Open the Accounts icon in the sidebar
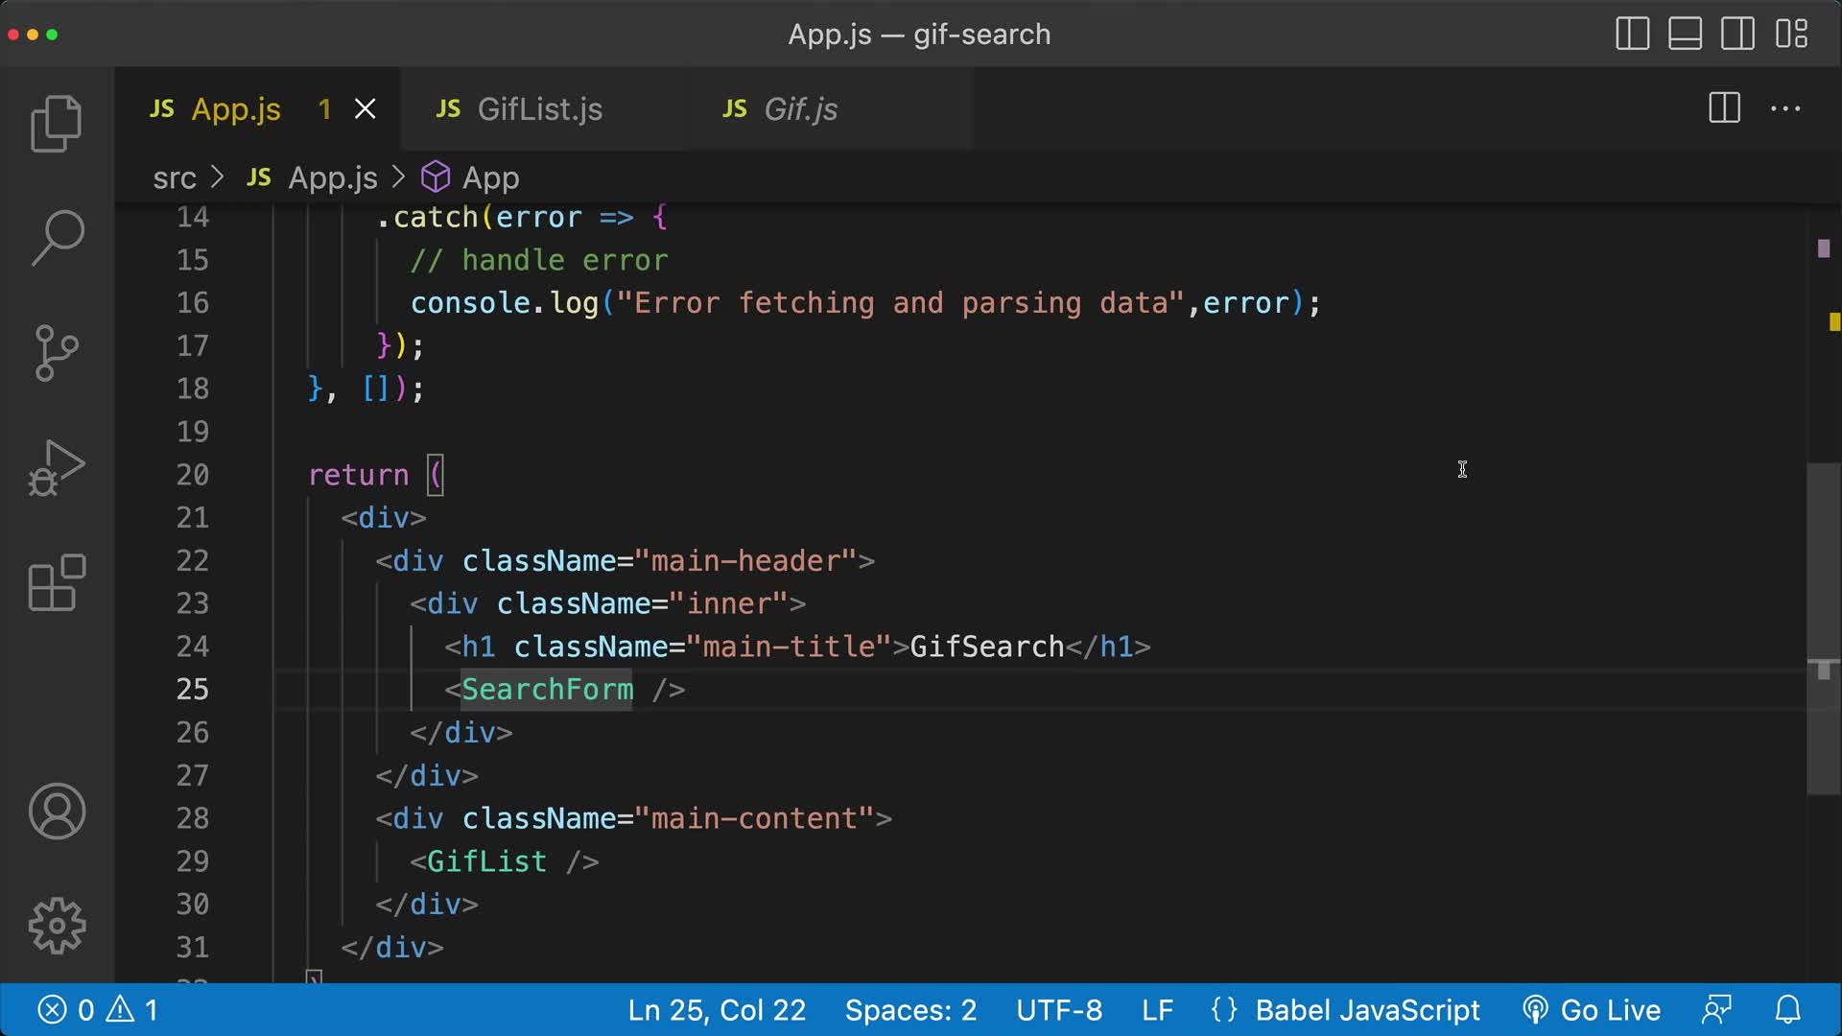 point(55,812)
